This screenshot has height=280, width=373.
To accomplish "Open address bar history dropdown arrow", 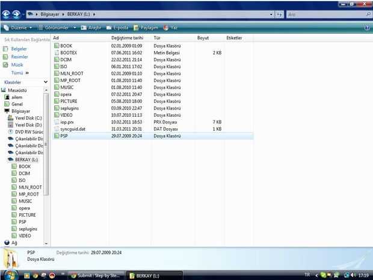I will 271,14.
